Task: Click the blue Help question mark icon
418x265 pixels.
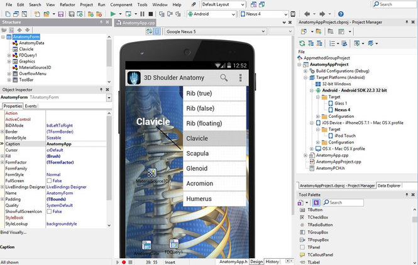Action: (341, 14)
